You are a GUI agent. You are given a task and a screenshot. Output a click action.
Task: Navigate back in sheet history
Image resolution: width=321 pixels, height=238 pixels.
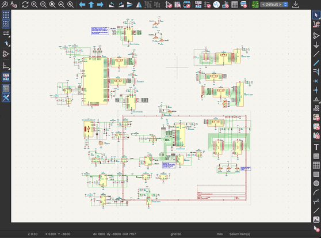[x=82, y=4]
